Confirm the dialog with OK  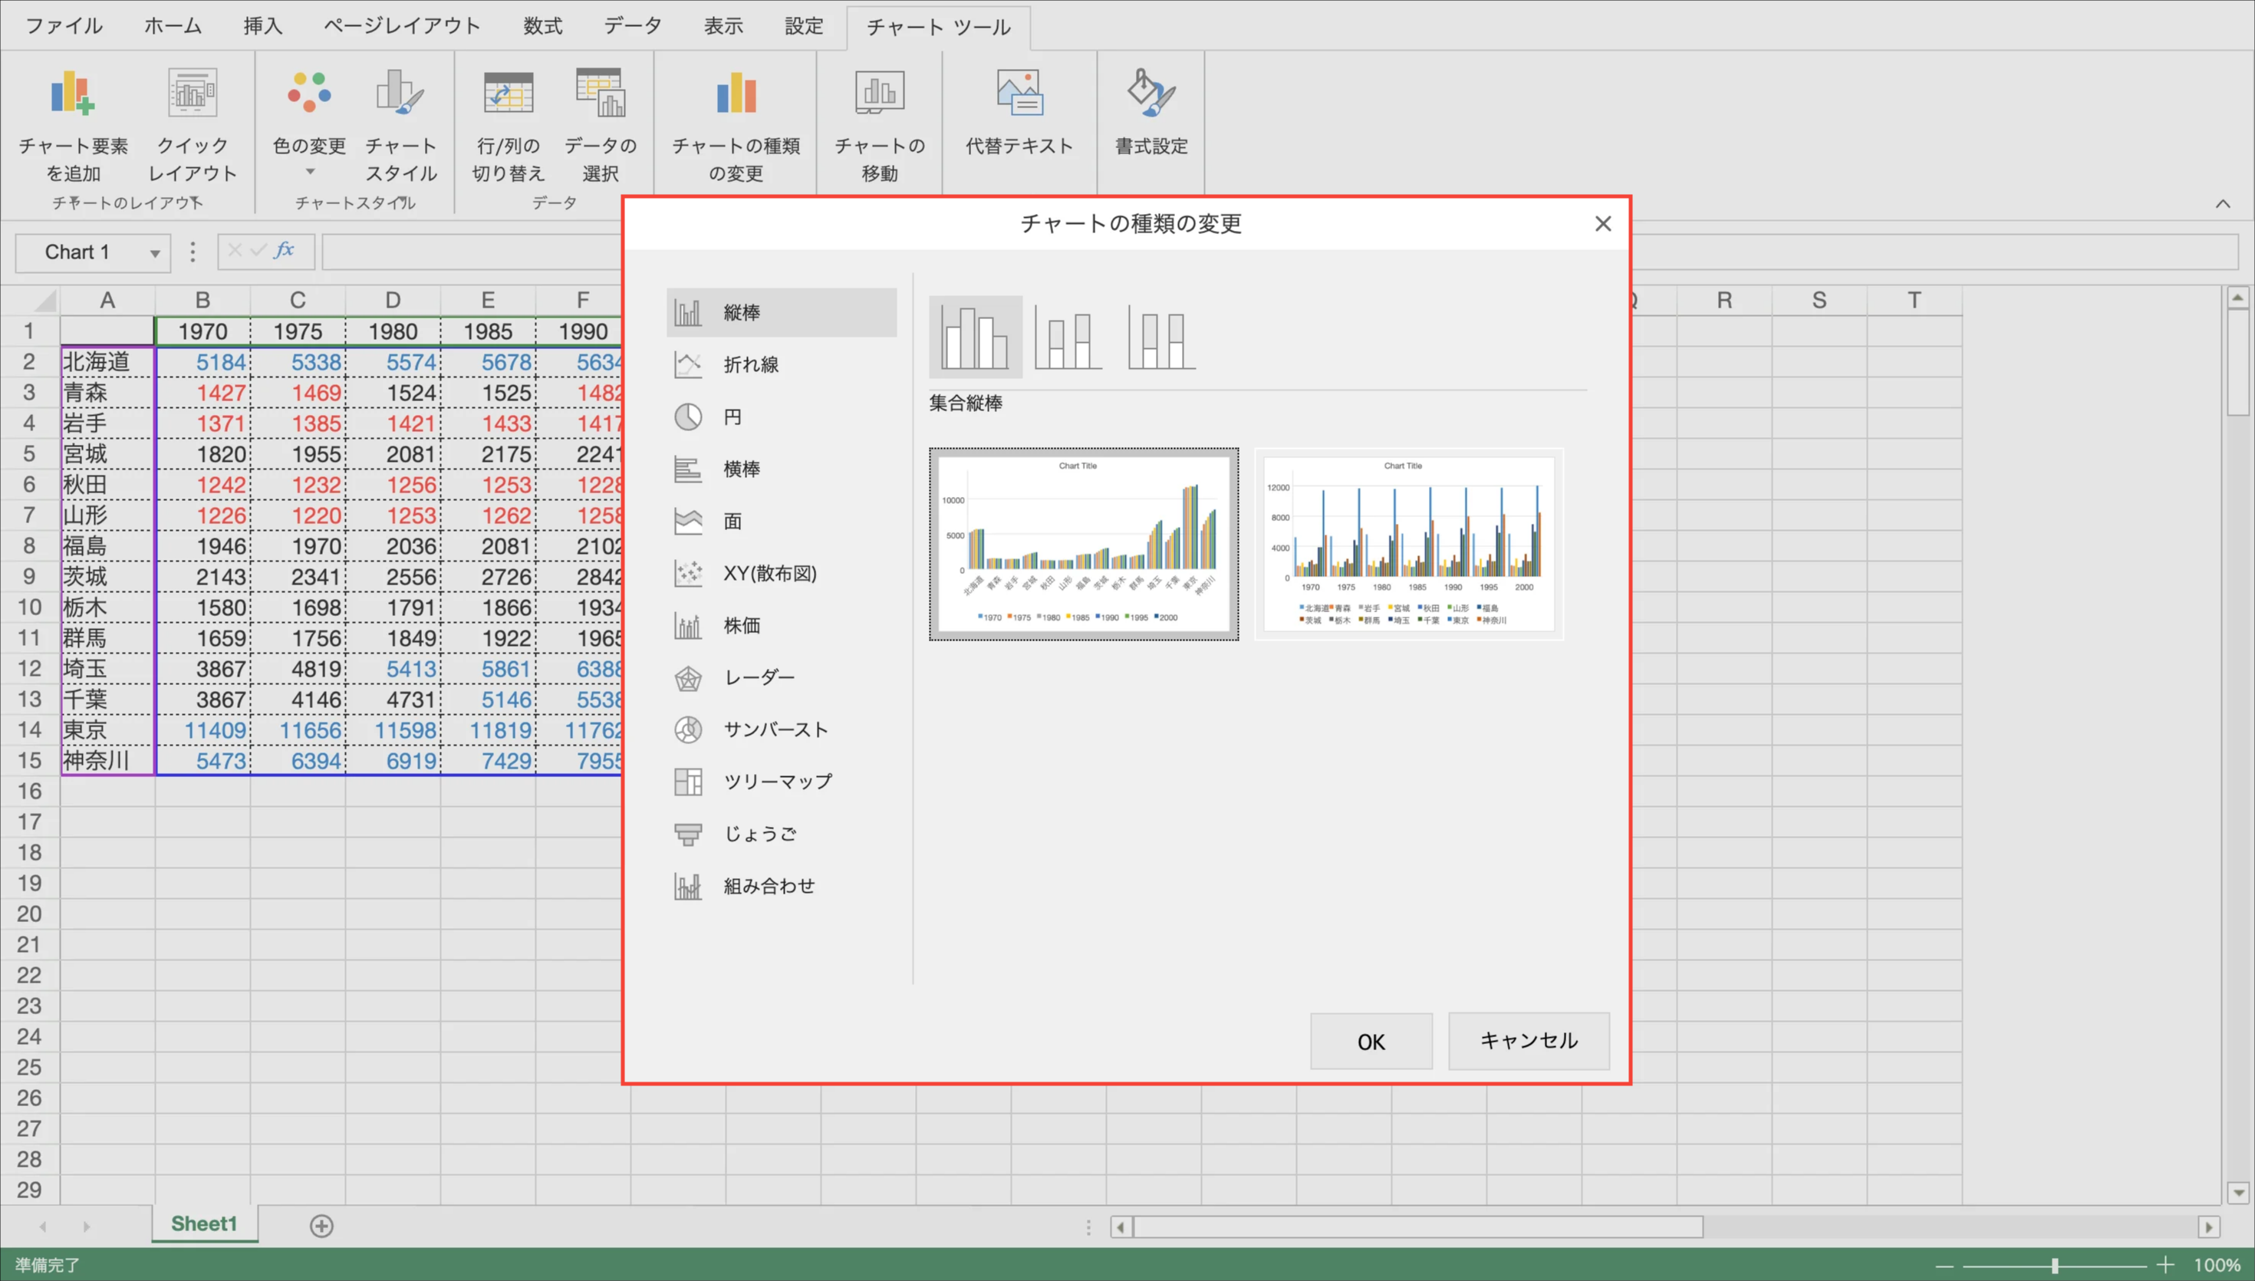click(x=1370, y=1042)
